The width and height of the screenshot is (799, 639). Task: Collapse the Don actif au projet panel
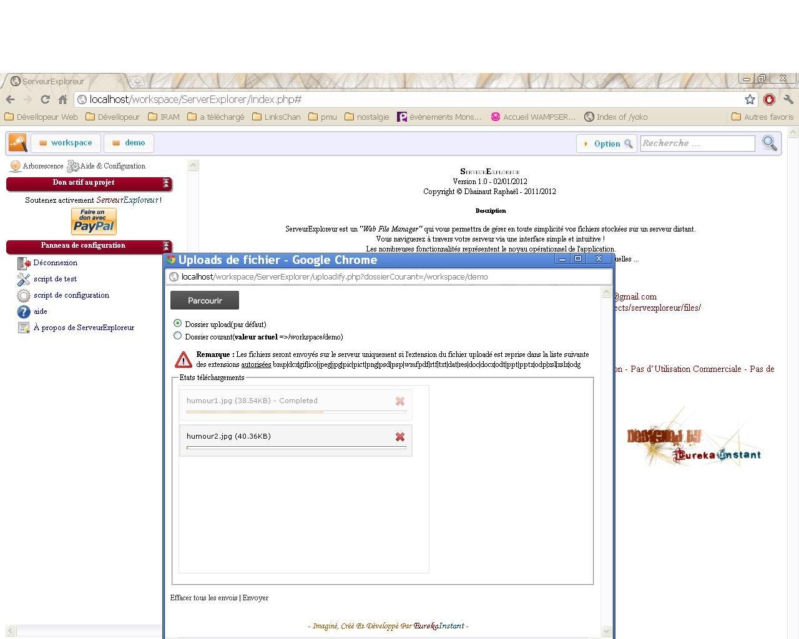(165, 183)
